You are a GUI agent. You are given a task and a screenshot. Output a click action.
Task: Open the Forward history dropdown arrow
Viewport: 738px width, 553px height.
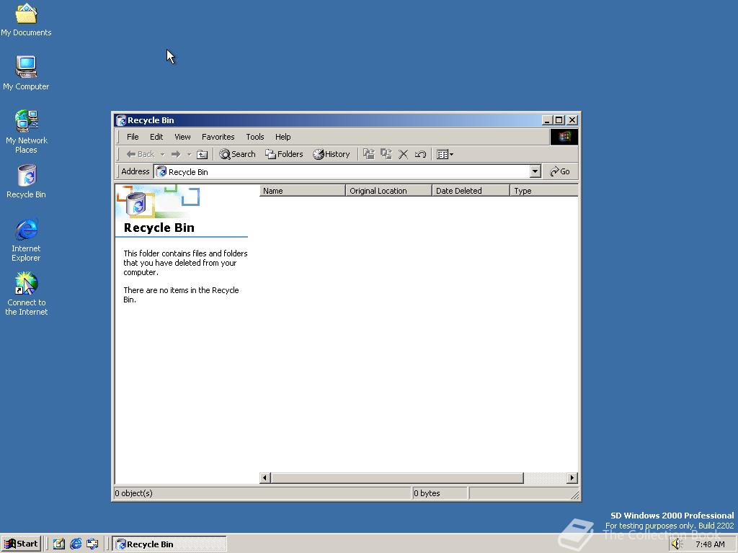click(190, 154)
